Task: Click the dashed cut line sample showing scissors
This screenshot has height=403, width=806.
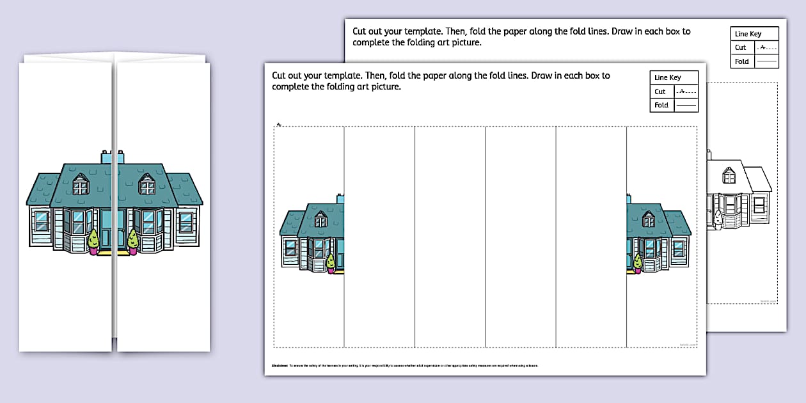Action: [x=687, y=91]
